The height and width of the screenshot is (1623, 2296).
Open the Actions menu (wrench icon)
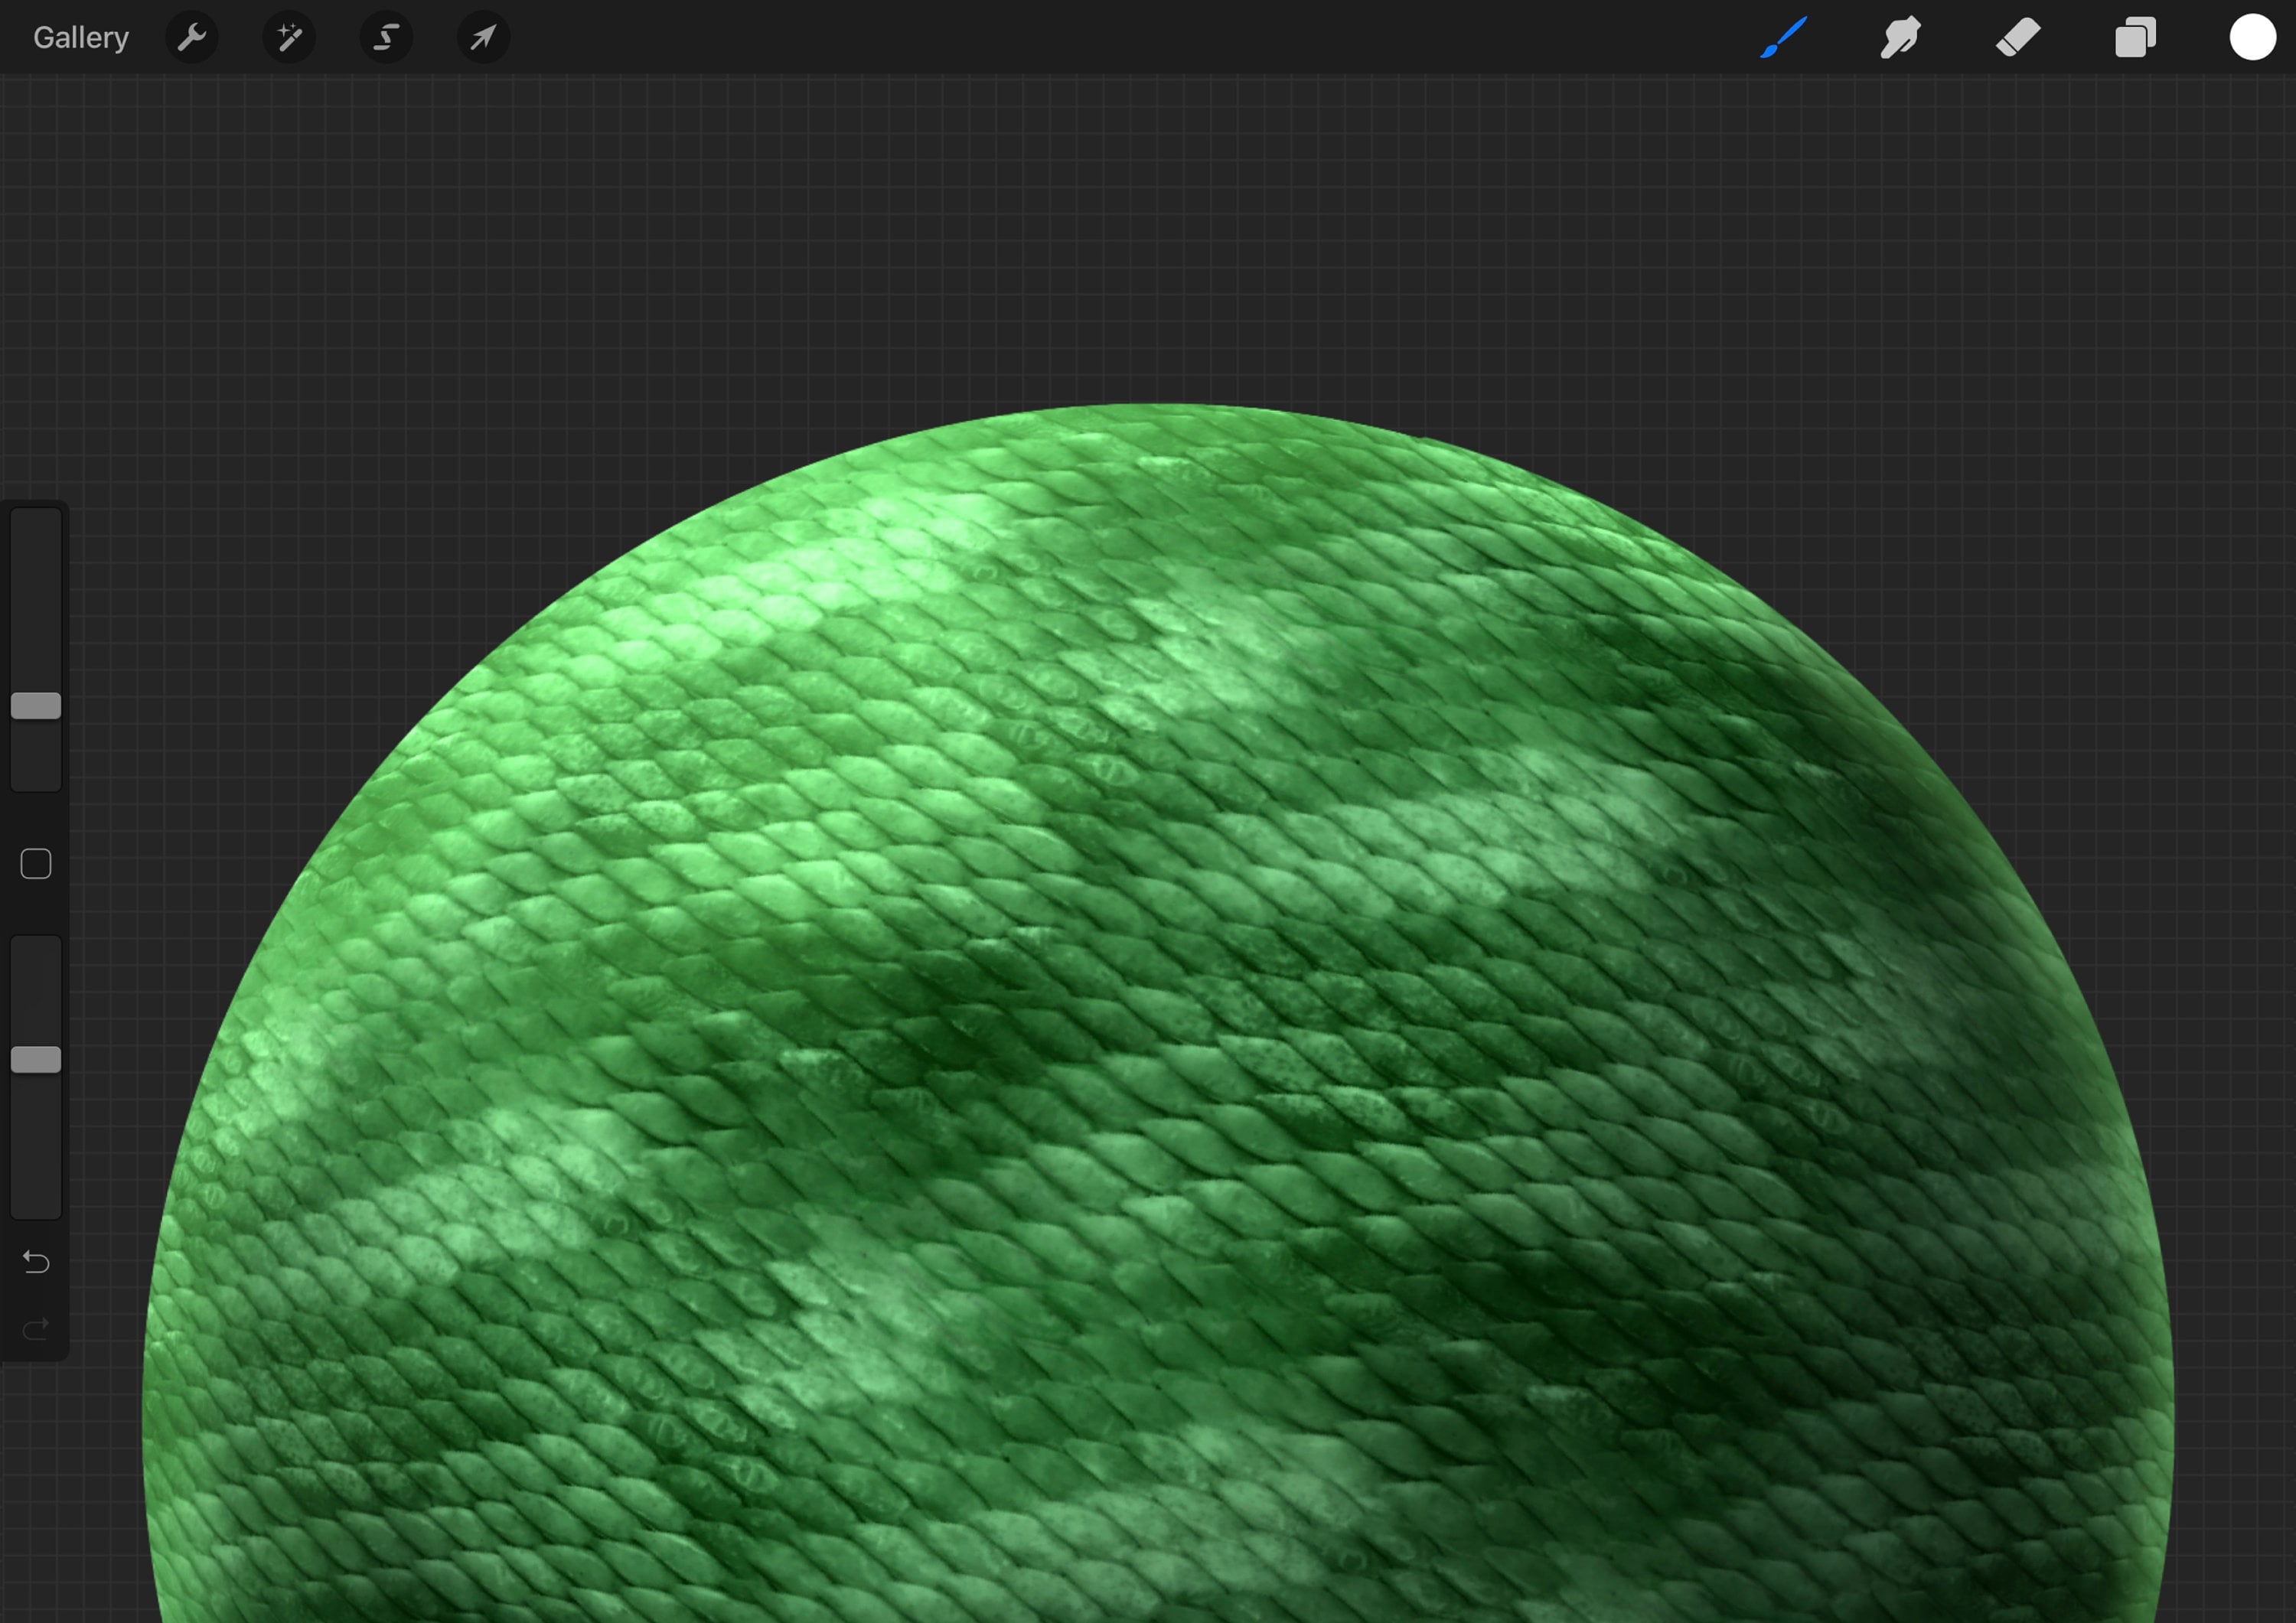pyautogui.click(x=192, y=37)
